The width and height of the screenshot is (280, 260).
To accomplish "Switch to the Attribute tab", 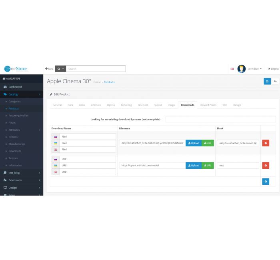I will tap(96, 105).
